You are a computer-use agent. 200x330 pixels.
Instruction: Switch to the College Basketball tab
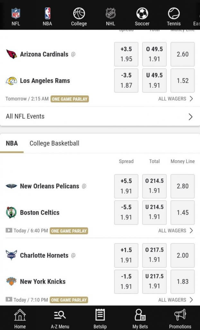point(54,143)
